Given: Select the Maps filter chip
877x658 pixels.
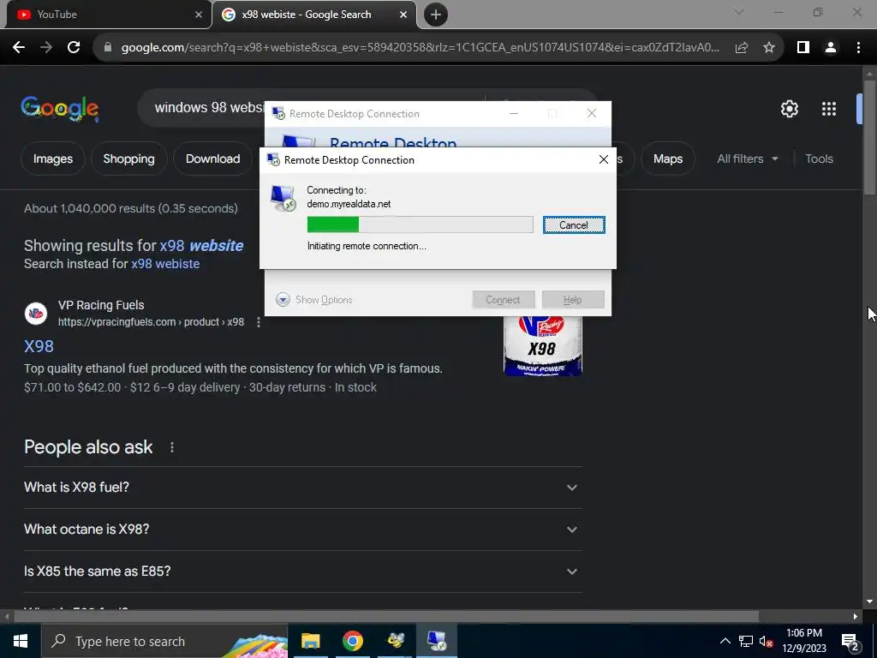Looking at the screenshot, I should click(x=668, y=159).
